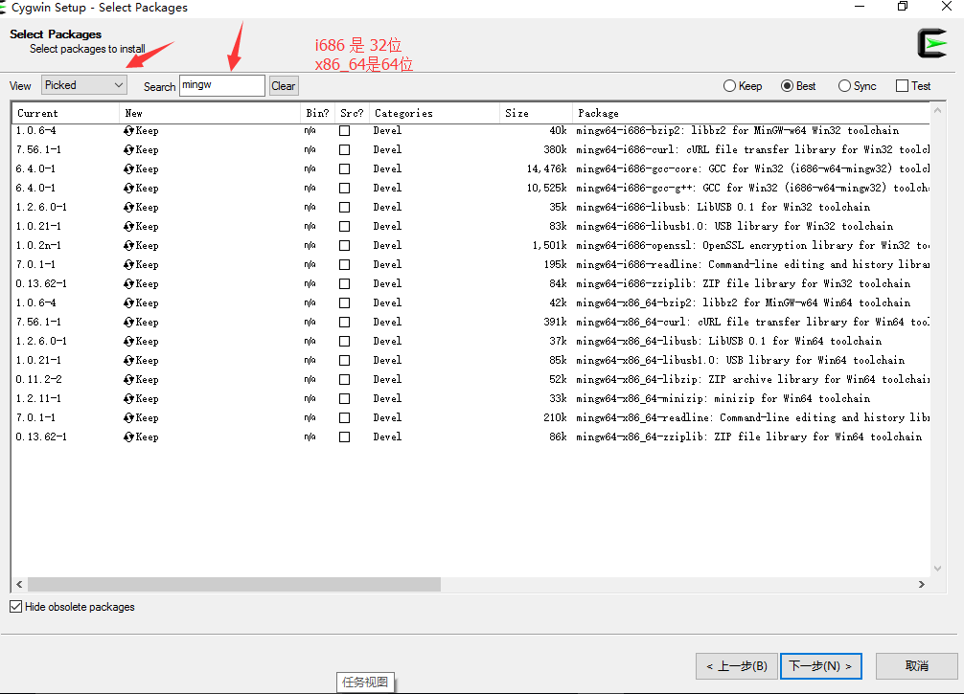Focus the Search field containing mingw
The width and height of the screenshot is (964, 694).
[x=222, y=85]
